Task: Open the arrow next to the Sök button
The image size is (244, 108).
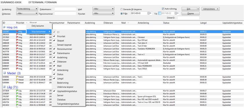Action: [x=198, y=9]
